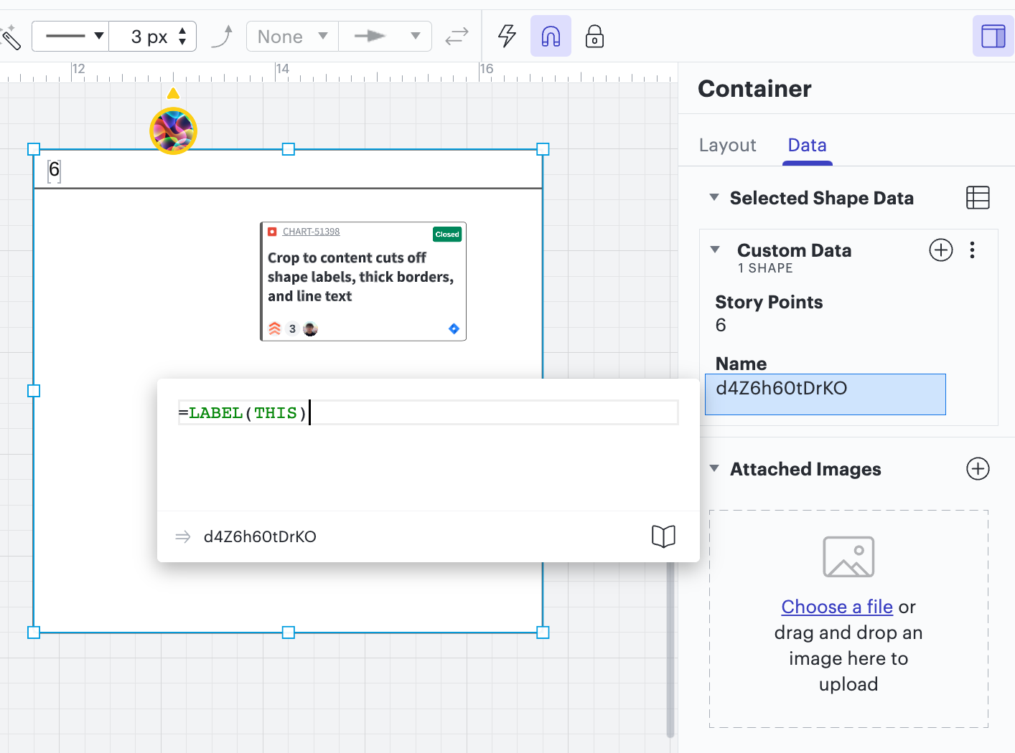This screenshot has height=753, width=1015.
Task: Click the colorful collaborator avatar
Action: pos(173,131)
